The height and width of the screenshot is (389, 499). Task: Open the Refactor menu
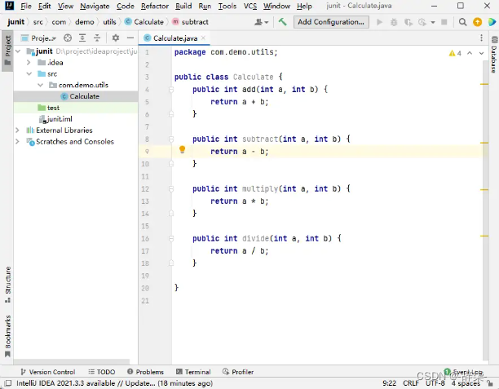(155, 6)
